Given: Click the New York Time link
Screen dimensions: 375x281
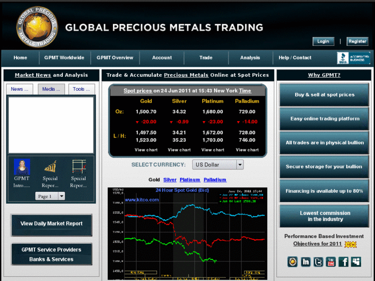Looking at the screenshot, I should coord(244,91).
